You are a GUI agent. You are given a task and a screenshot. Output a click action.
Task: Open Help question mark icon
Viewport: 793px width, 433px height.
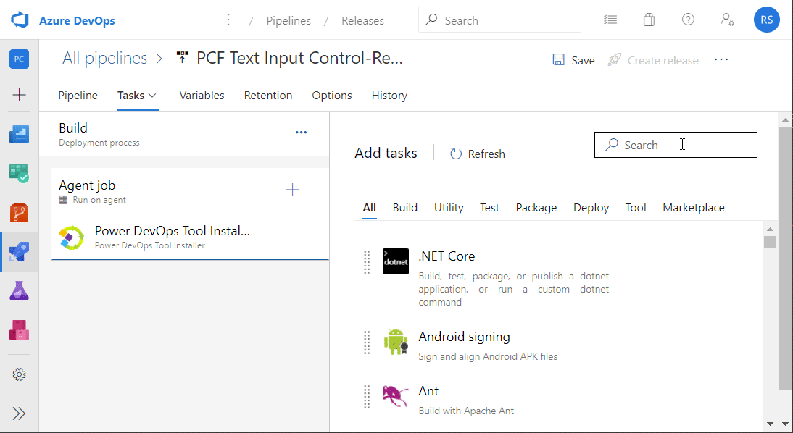click(688, 20)
